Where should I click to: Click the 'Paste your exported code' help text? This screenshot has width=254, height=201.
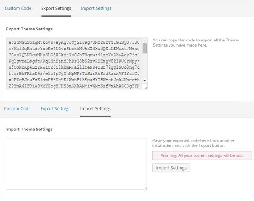click(194, 143)
